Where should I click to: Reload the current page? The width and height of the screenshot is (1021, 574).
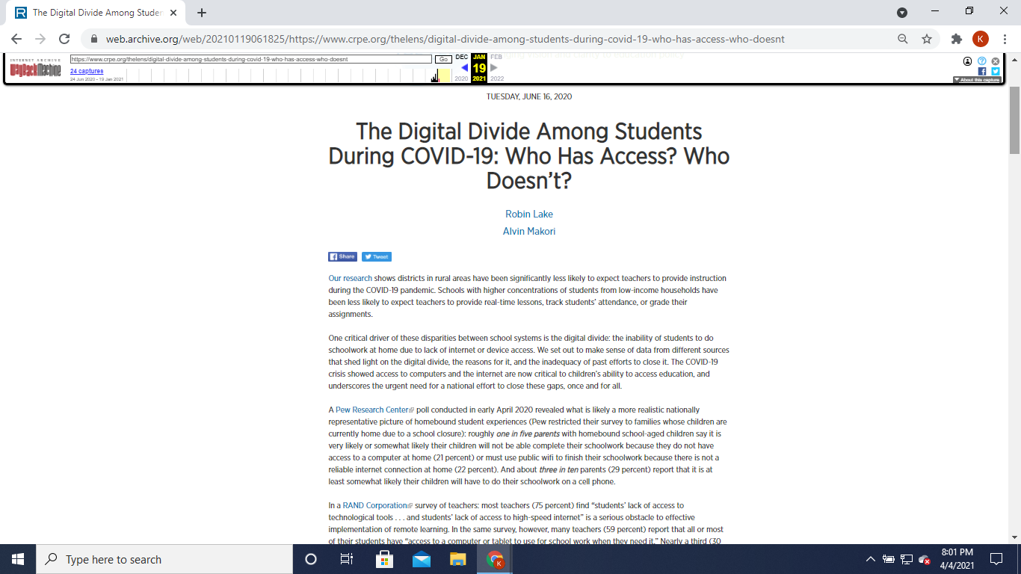(x=64, y=39)
